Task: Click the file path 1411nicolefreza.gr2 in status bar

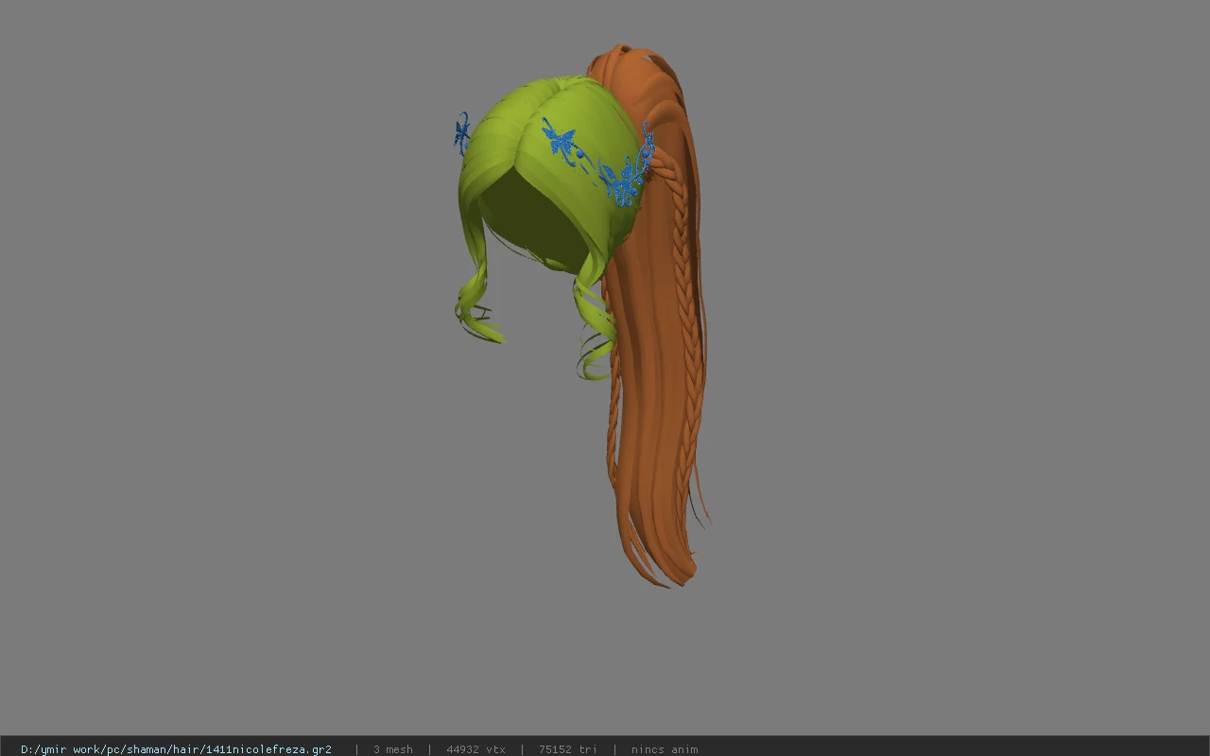Action: click(176, 749)
